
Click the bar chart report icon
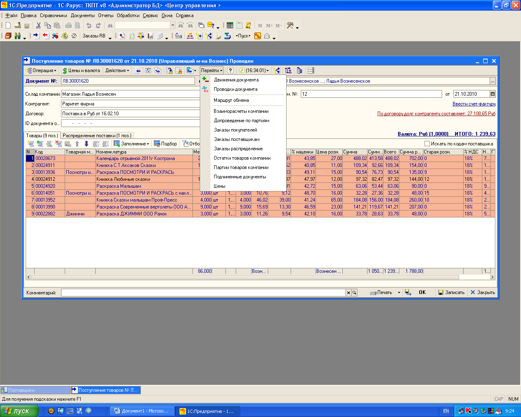pos(150,36)
